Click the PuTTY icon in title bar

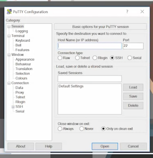point(9,12)
